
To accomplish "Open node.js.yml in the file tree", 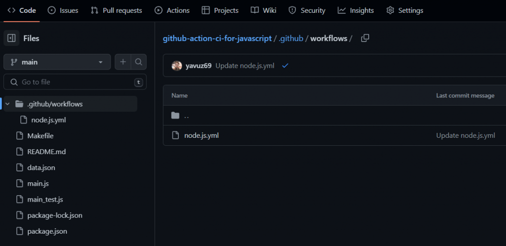I will click(x=48, y=120).
